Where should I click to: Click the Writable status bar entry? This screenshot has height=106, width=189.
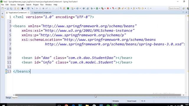pyautogui.click(x=115, y=101)
